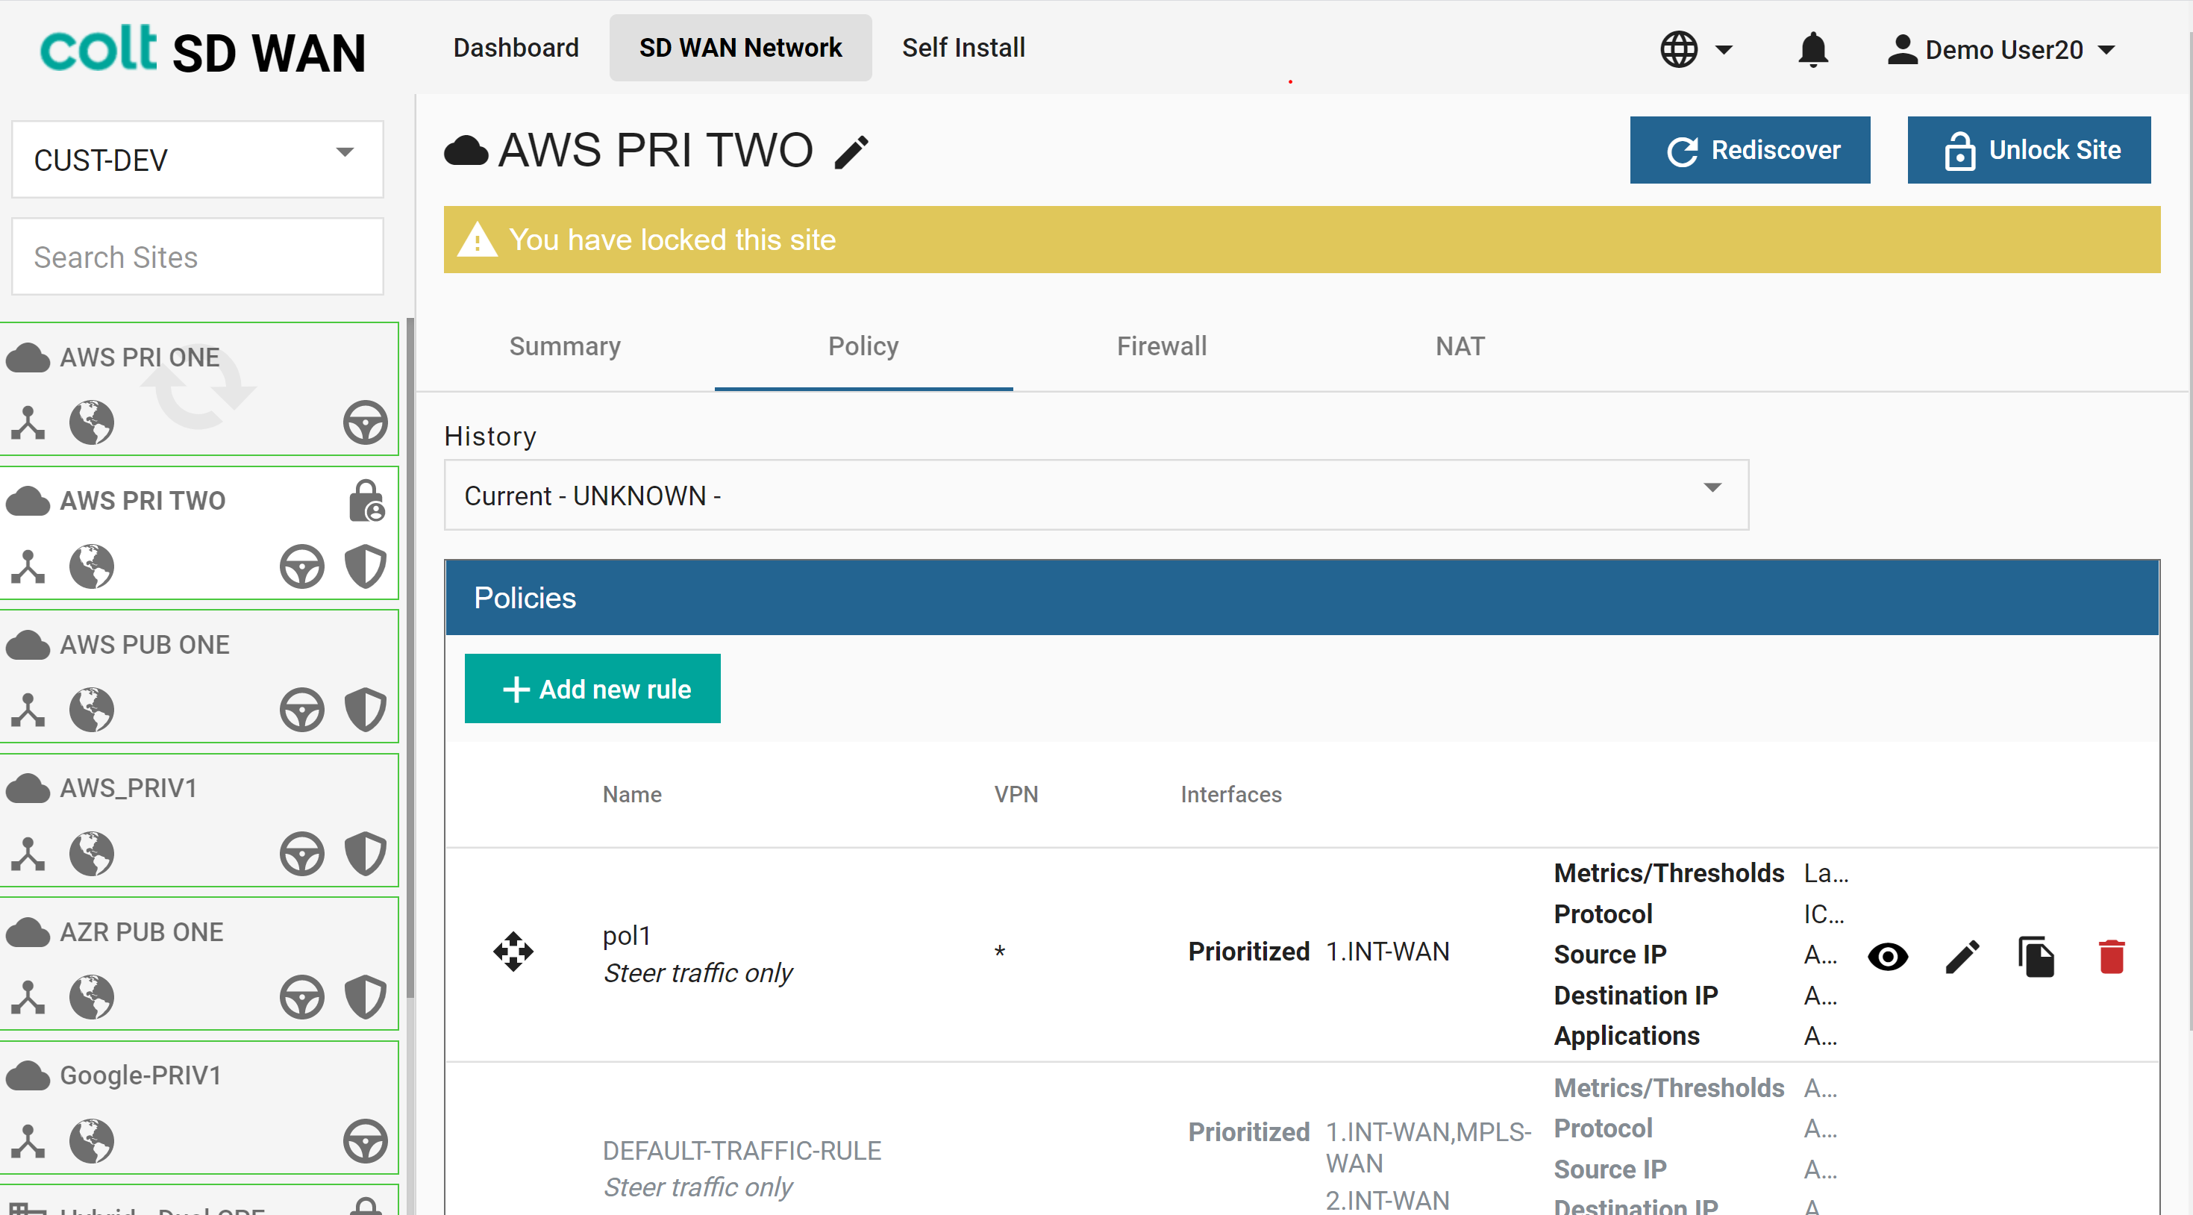Click globe icon under AZR PUB ONE

click(x=92, y=997)
